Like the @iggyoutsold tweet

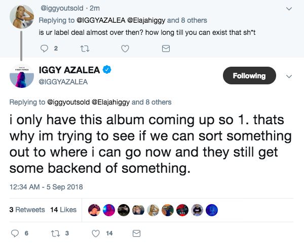tap(125, 48)
